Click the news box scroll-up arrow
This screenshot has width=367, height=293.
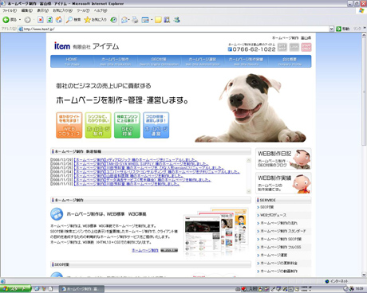point(249,160)
